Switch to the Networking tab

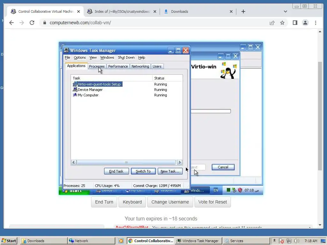click(x=140, y=66)
